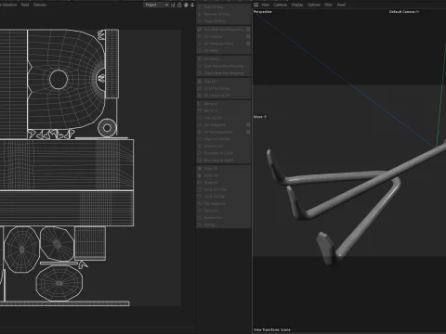
Task: Rotate with Cycle UV CW
Action: 223,197
